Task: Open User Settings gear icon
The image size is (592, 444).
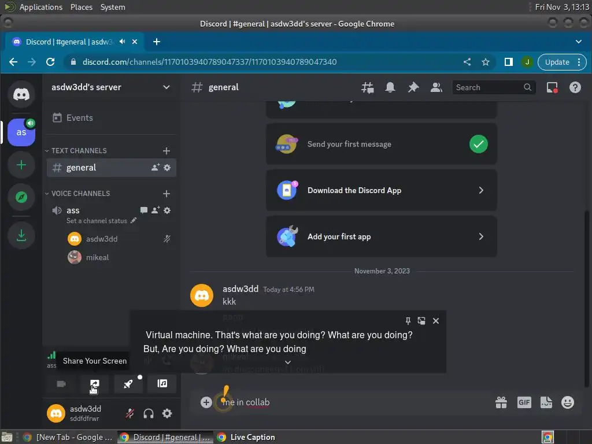Action: click(x=167, y=413)
